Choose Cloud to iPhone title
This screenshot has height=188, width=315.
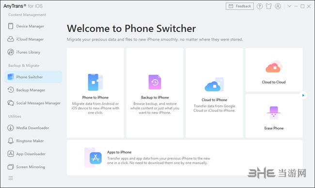tap(214, 100)
